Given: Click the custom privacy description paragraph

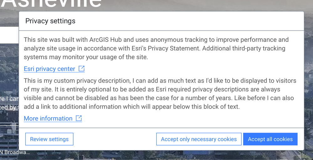Looking at the screenshot, I should click(160, 94).
